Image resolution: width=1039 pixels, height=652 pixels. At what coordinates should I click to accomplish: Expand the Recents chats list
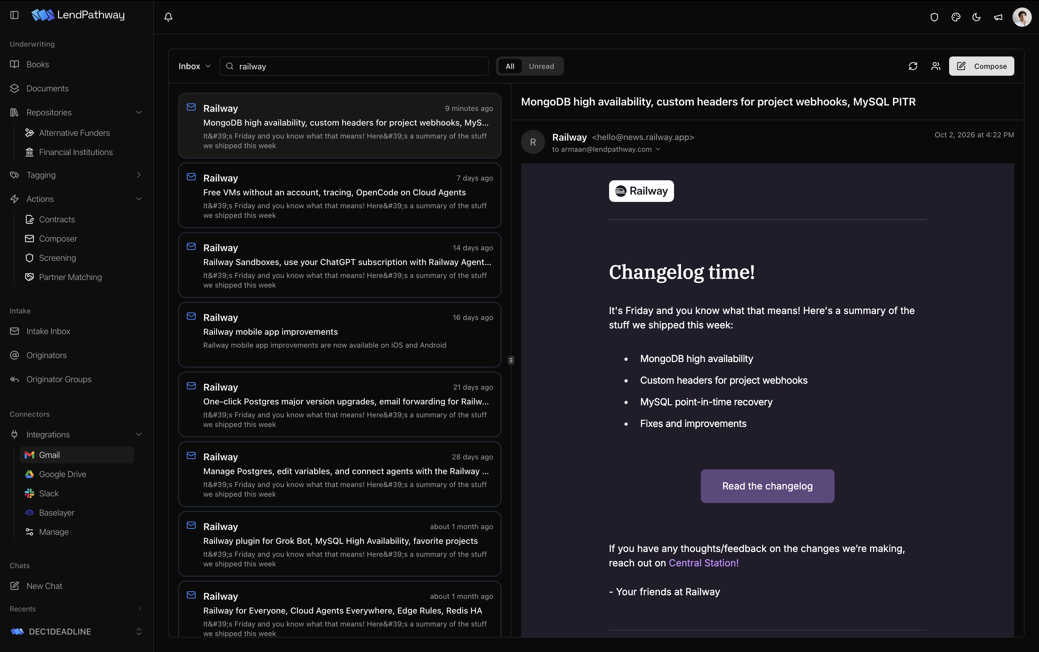coord(139,609)
